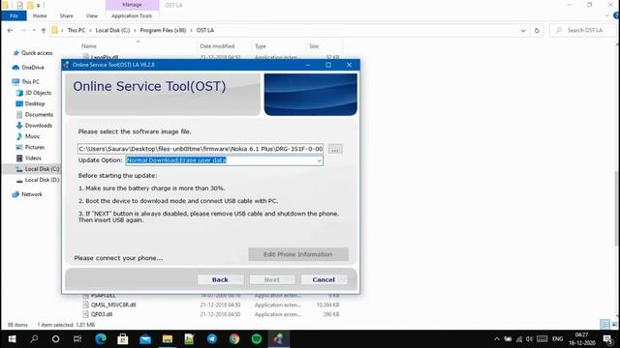Sort files by Name column header
Screen dimensions: 620x348
point(89,46)
